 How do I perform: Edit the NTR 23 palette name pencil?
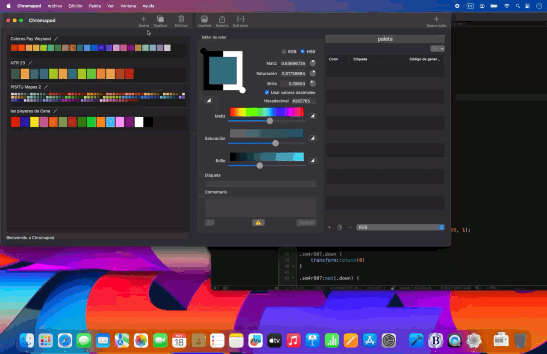coord(30,63)
